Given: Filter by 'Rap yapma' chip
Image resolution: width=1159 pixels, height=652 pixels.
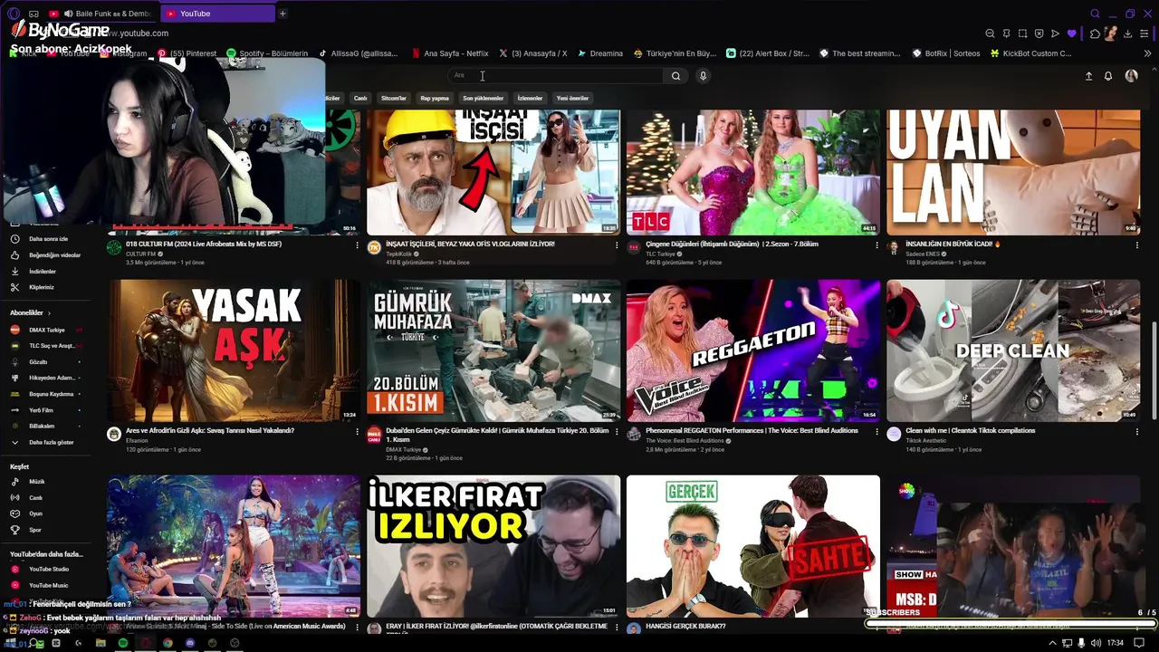Looking at the screenshot, I should tap(435, 98).
